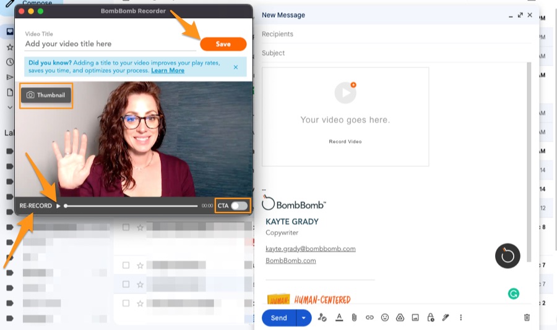Click the Recipients field in New Message

(x=396, y=34)
